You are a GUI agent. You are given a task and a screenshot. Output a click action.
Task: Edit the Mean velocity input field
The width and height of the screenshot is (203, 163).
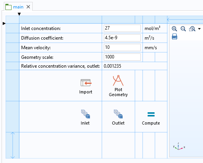(122, 47)
